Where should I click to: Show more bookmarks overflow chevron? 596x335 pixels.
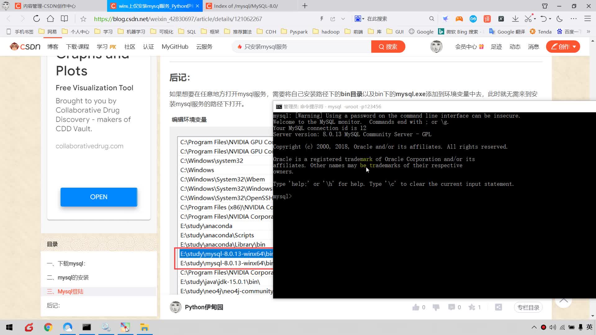(x=589, y=32)
